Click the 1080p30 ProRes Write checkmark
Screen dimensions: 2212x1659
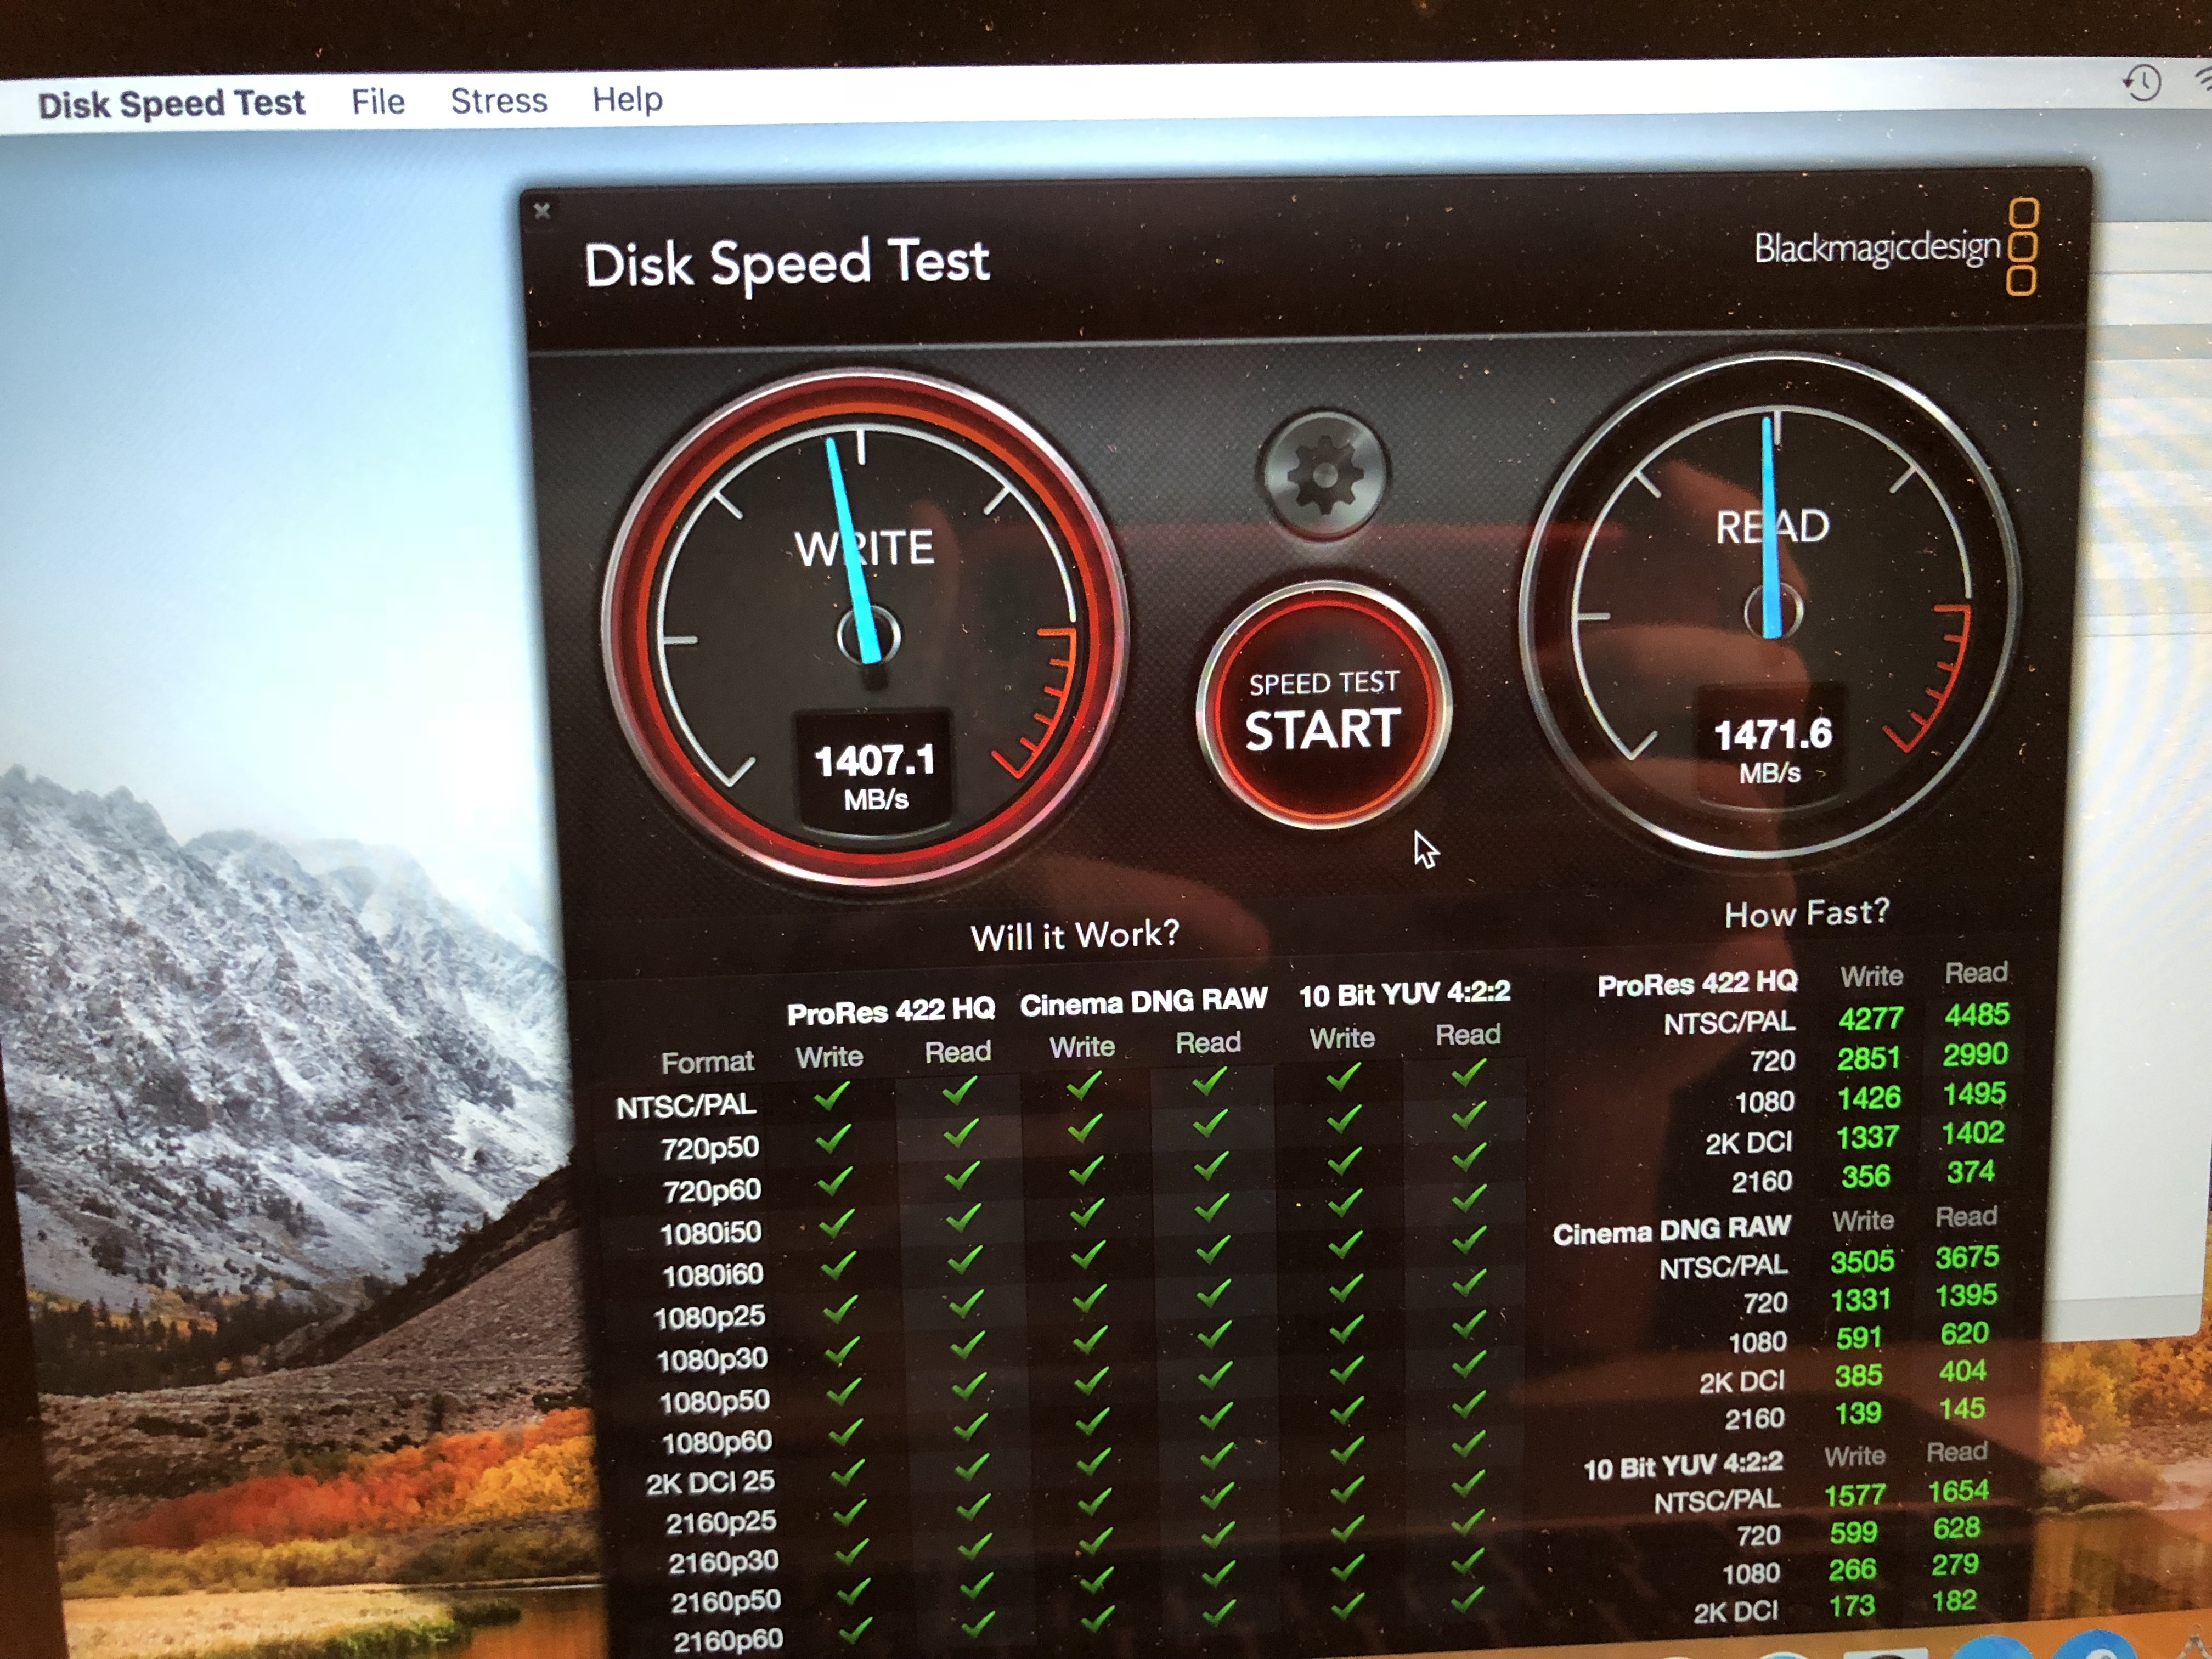point(842,1351)
